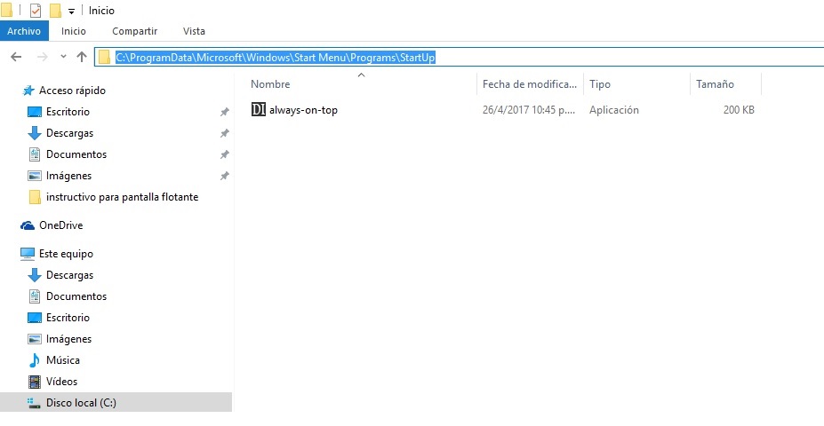The image size is (824, 426).
Task: Switch to the Vista ribbon tab
Action: pyautogui.click(x=193, y=31)
